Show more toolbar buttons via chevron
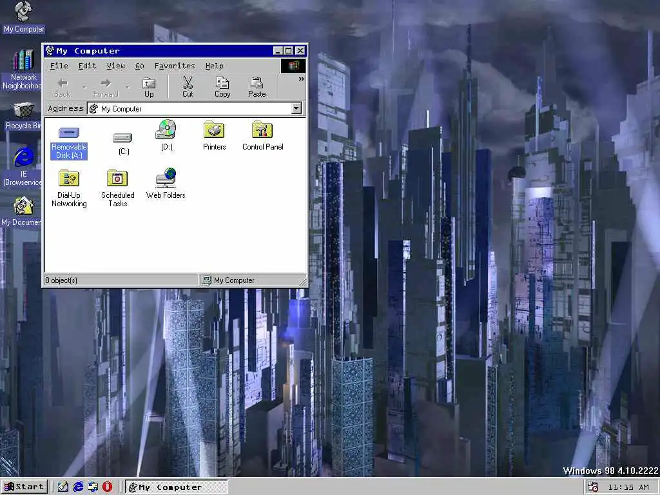This screenshot has height=495, width=660. pyautogui.click(x=302, y=79)
